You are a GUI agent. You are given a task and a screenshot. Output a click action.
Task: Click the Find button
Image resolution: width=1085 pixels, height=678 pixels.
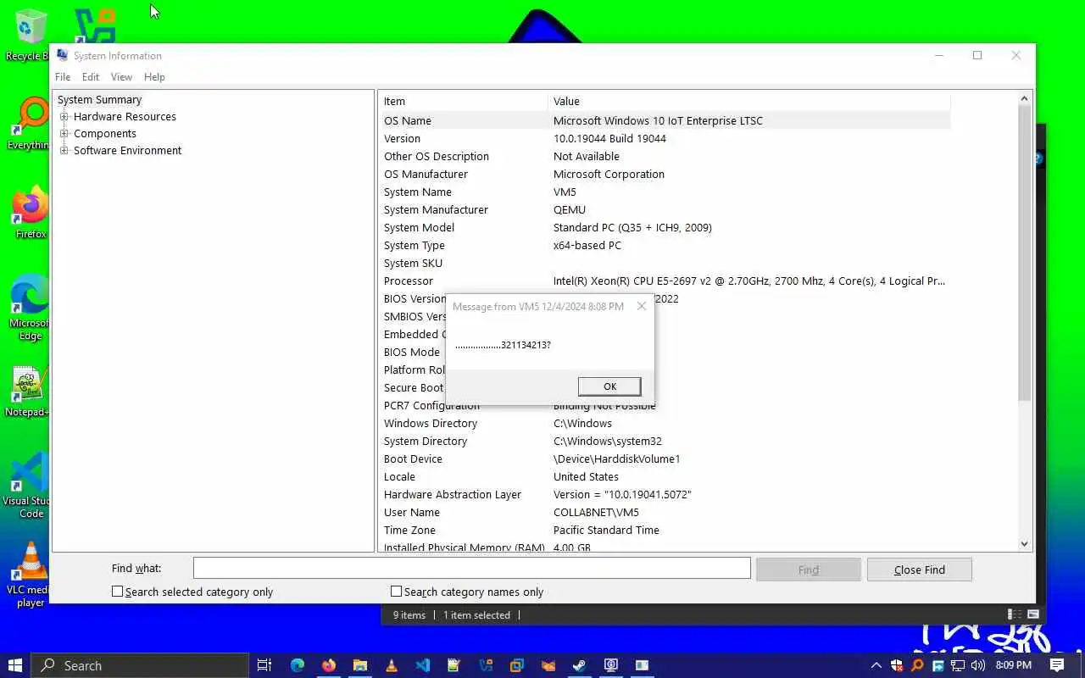pyautogui.click(x=809, y=570)
